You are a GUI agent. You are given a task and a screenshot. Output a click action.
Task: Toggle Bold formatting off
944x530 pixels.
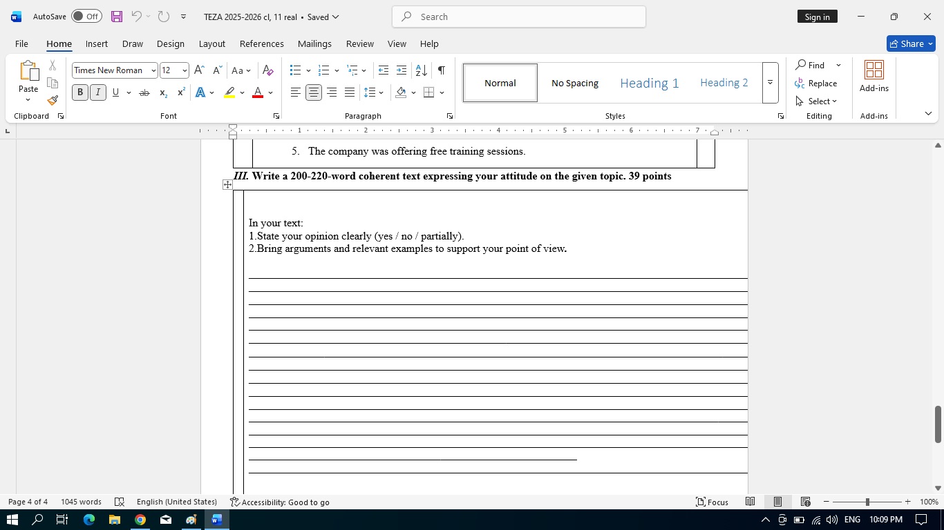pos(80,92)
